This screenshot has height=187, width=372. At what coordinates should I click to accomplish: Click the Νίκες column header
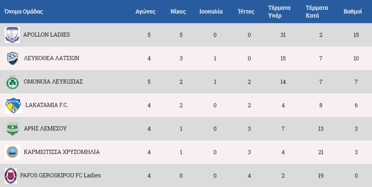point(178,12)
